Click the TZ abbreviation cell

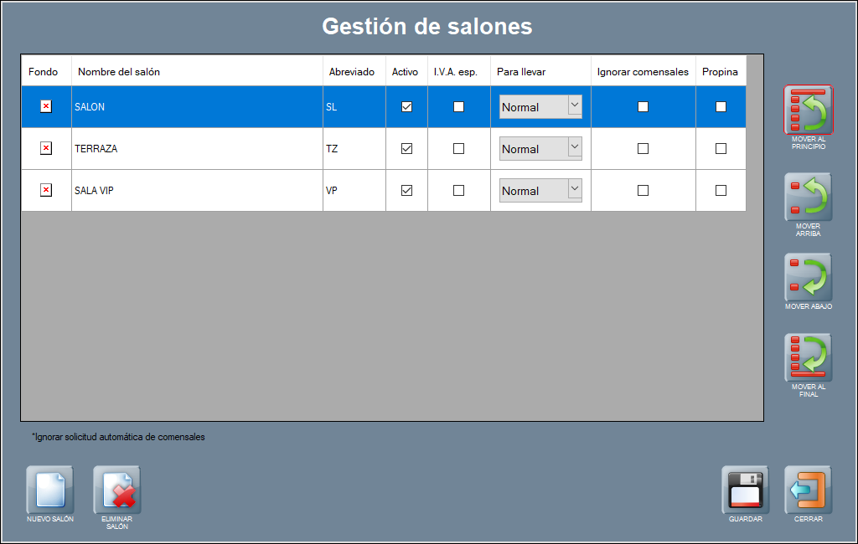354,149
